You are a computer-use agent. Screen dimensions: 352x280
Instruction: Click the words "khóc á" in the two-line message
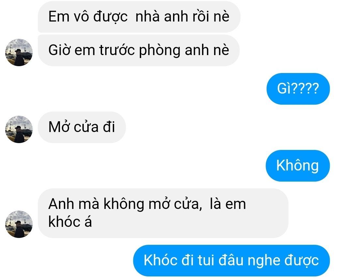[x=70, y=222]
